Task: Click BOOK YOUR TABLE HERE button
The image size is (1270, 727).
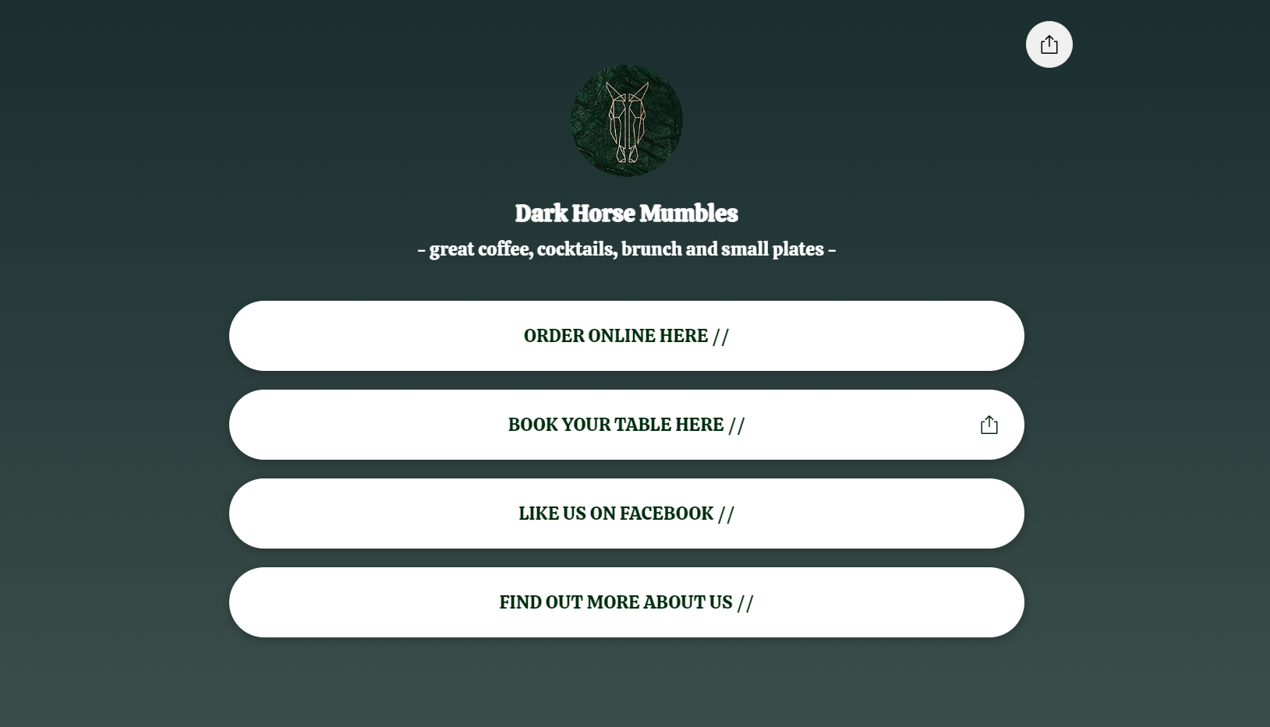Action: pyautogui.click(x=626, y=425)
